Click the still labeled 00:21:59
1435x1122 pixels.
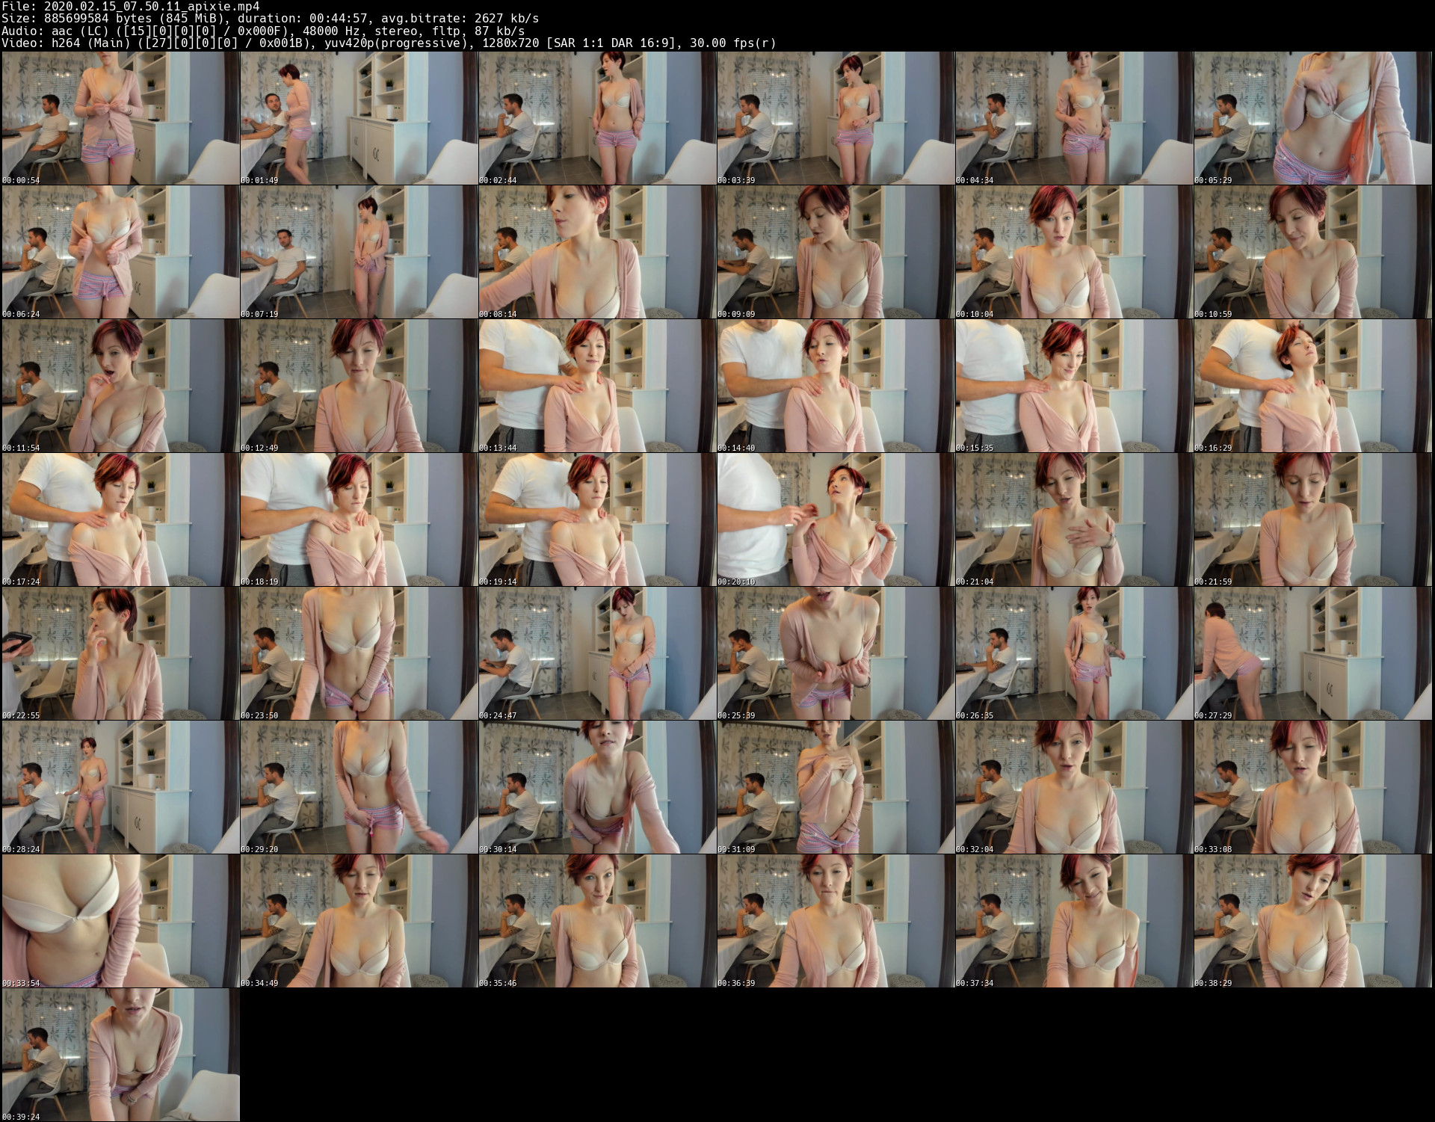1312,520
